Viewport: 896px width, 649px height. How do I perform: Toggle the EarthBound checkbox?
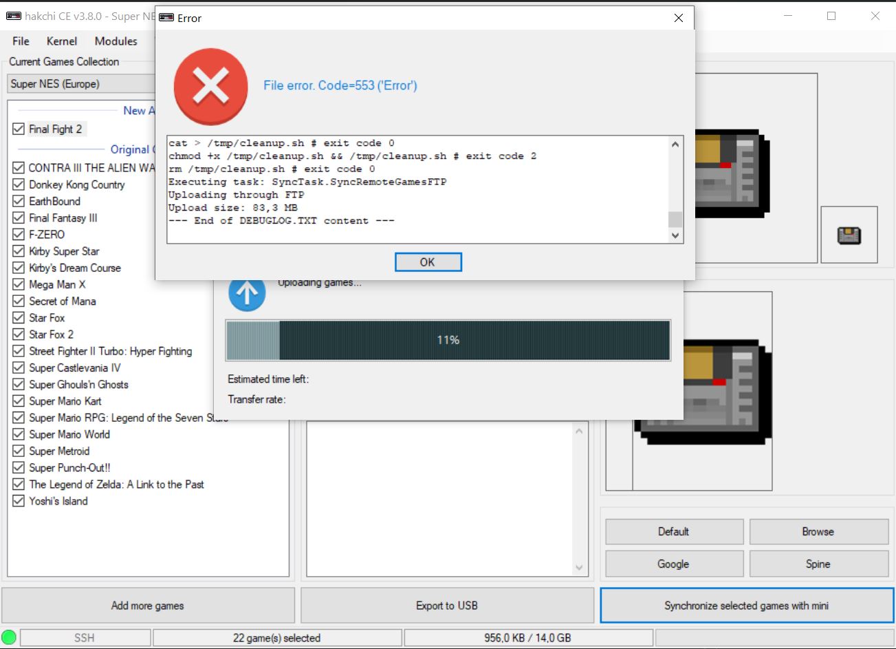[17, 201]
